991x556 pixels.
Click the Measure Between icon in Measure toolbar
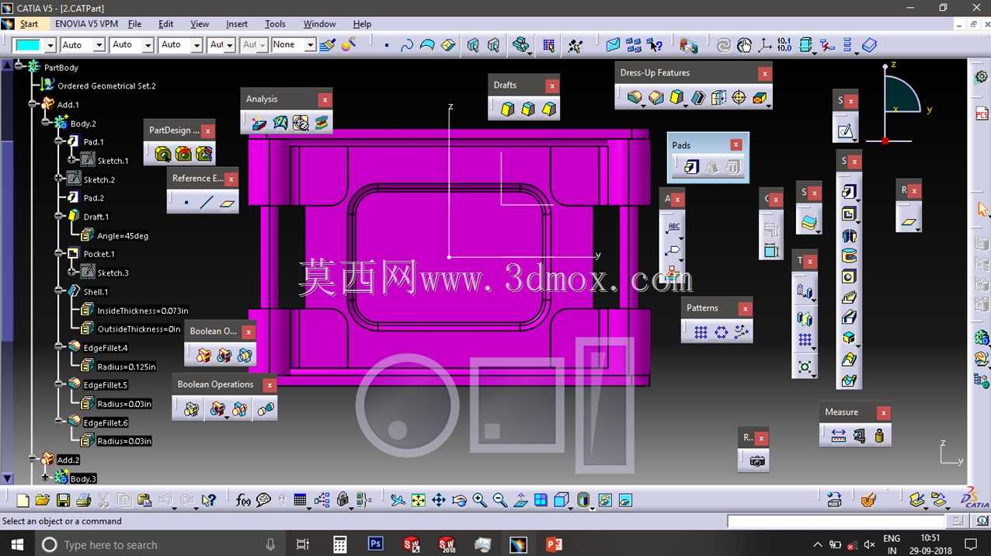coord(838,436)
